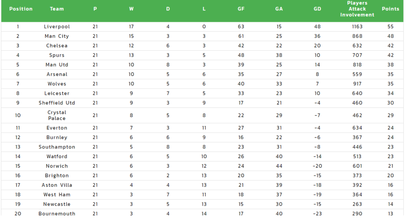Select the Man City team cell
Image resolution: width=407 pixels, height=218 pixels.
point(57,36)
